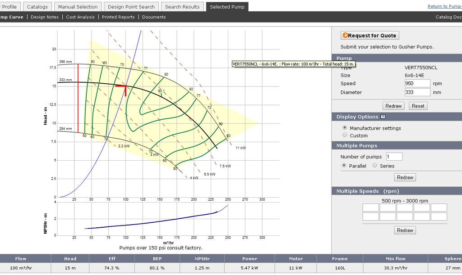Click the 1.25 m NPSHr value
Screen dimensions: 462x275
(x=202, y=268)
